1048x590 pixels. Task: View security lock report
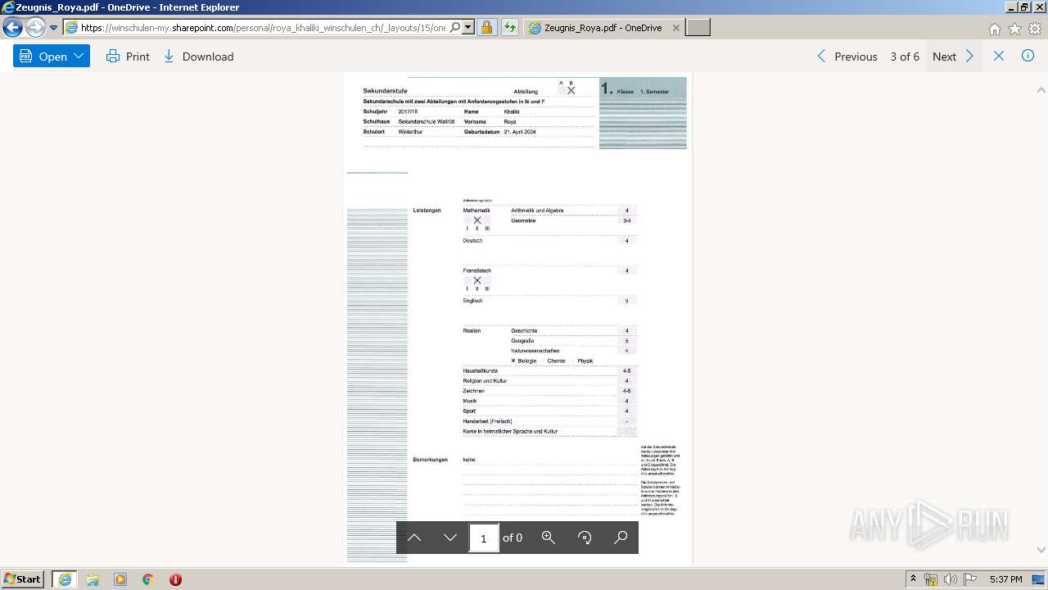click(x=486, y=28)
